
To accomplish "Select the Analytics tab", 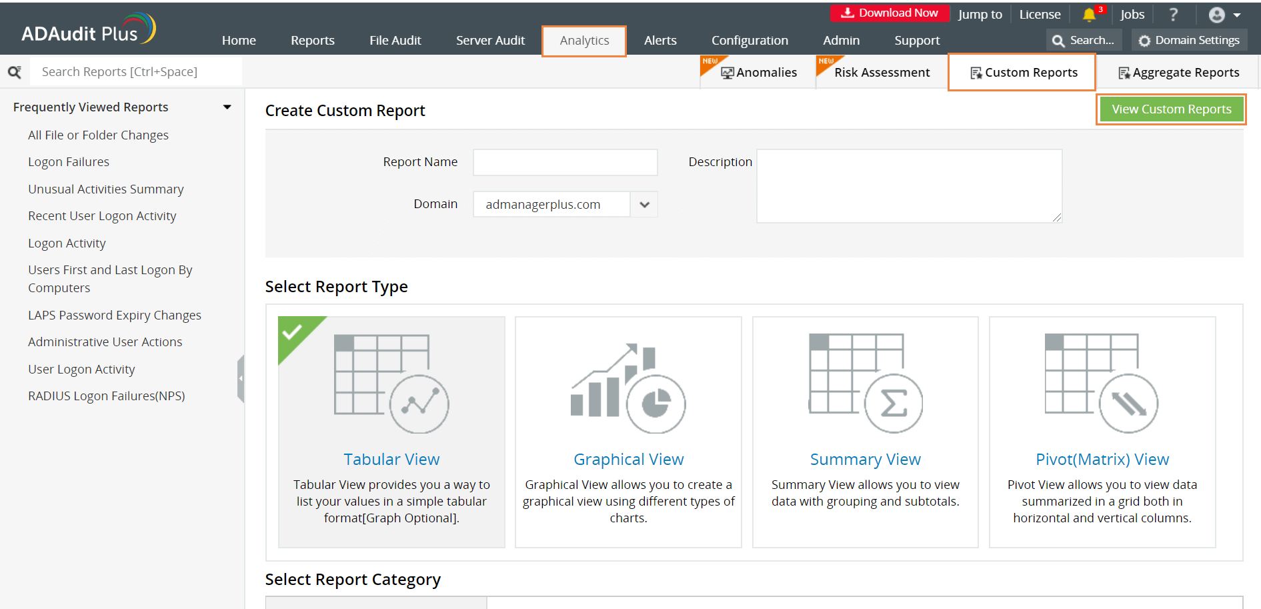I will [584, 41].
